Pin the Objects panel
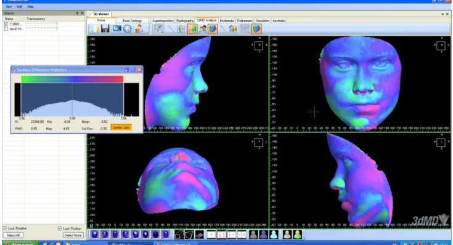This screenshot has height=245, width=453. 77,14
